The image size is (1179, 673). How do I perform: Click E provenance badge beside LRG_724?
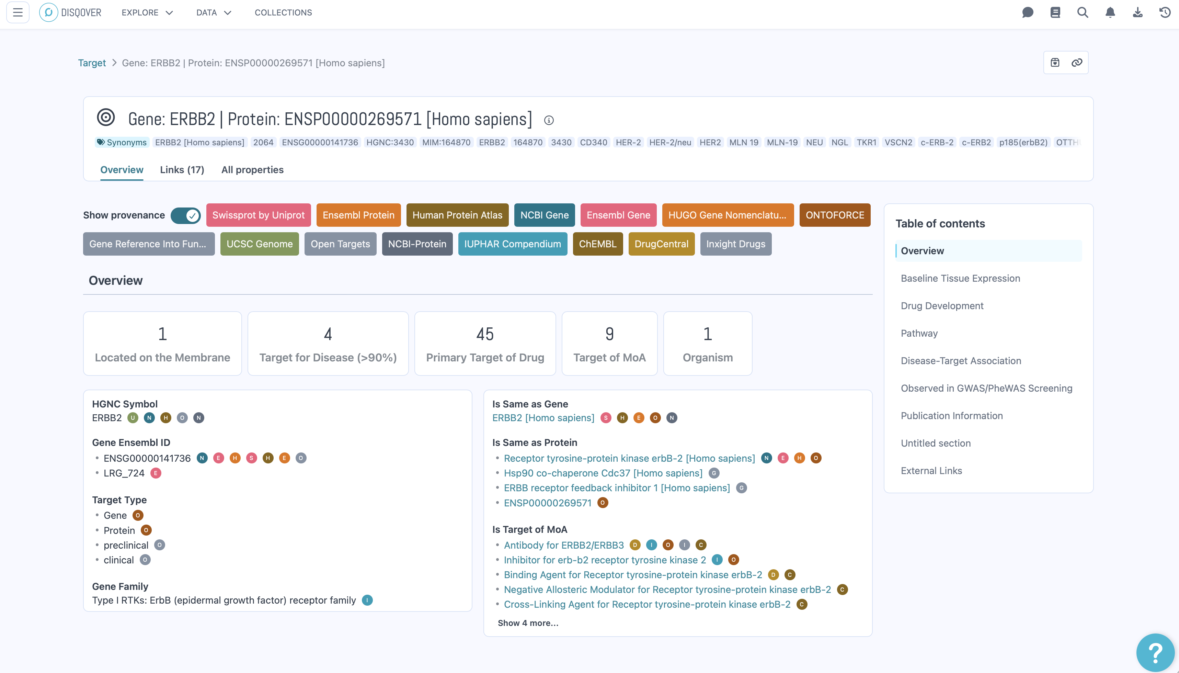156,473
